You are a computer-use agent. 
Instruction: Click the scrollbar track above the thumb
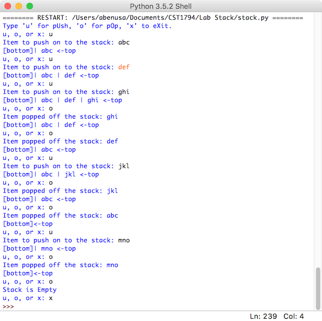(x=318, y=140)
